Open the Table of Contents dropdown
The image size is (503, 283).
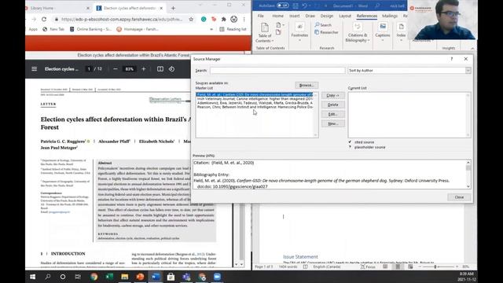pos(265,33)
